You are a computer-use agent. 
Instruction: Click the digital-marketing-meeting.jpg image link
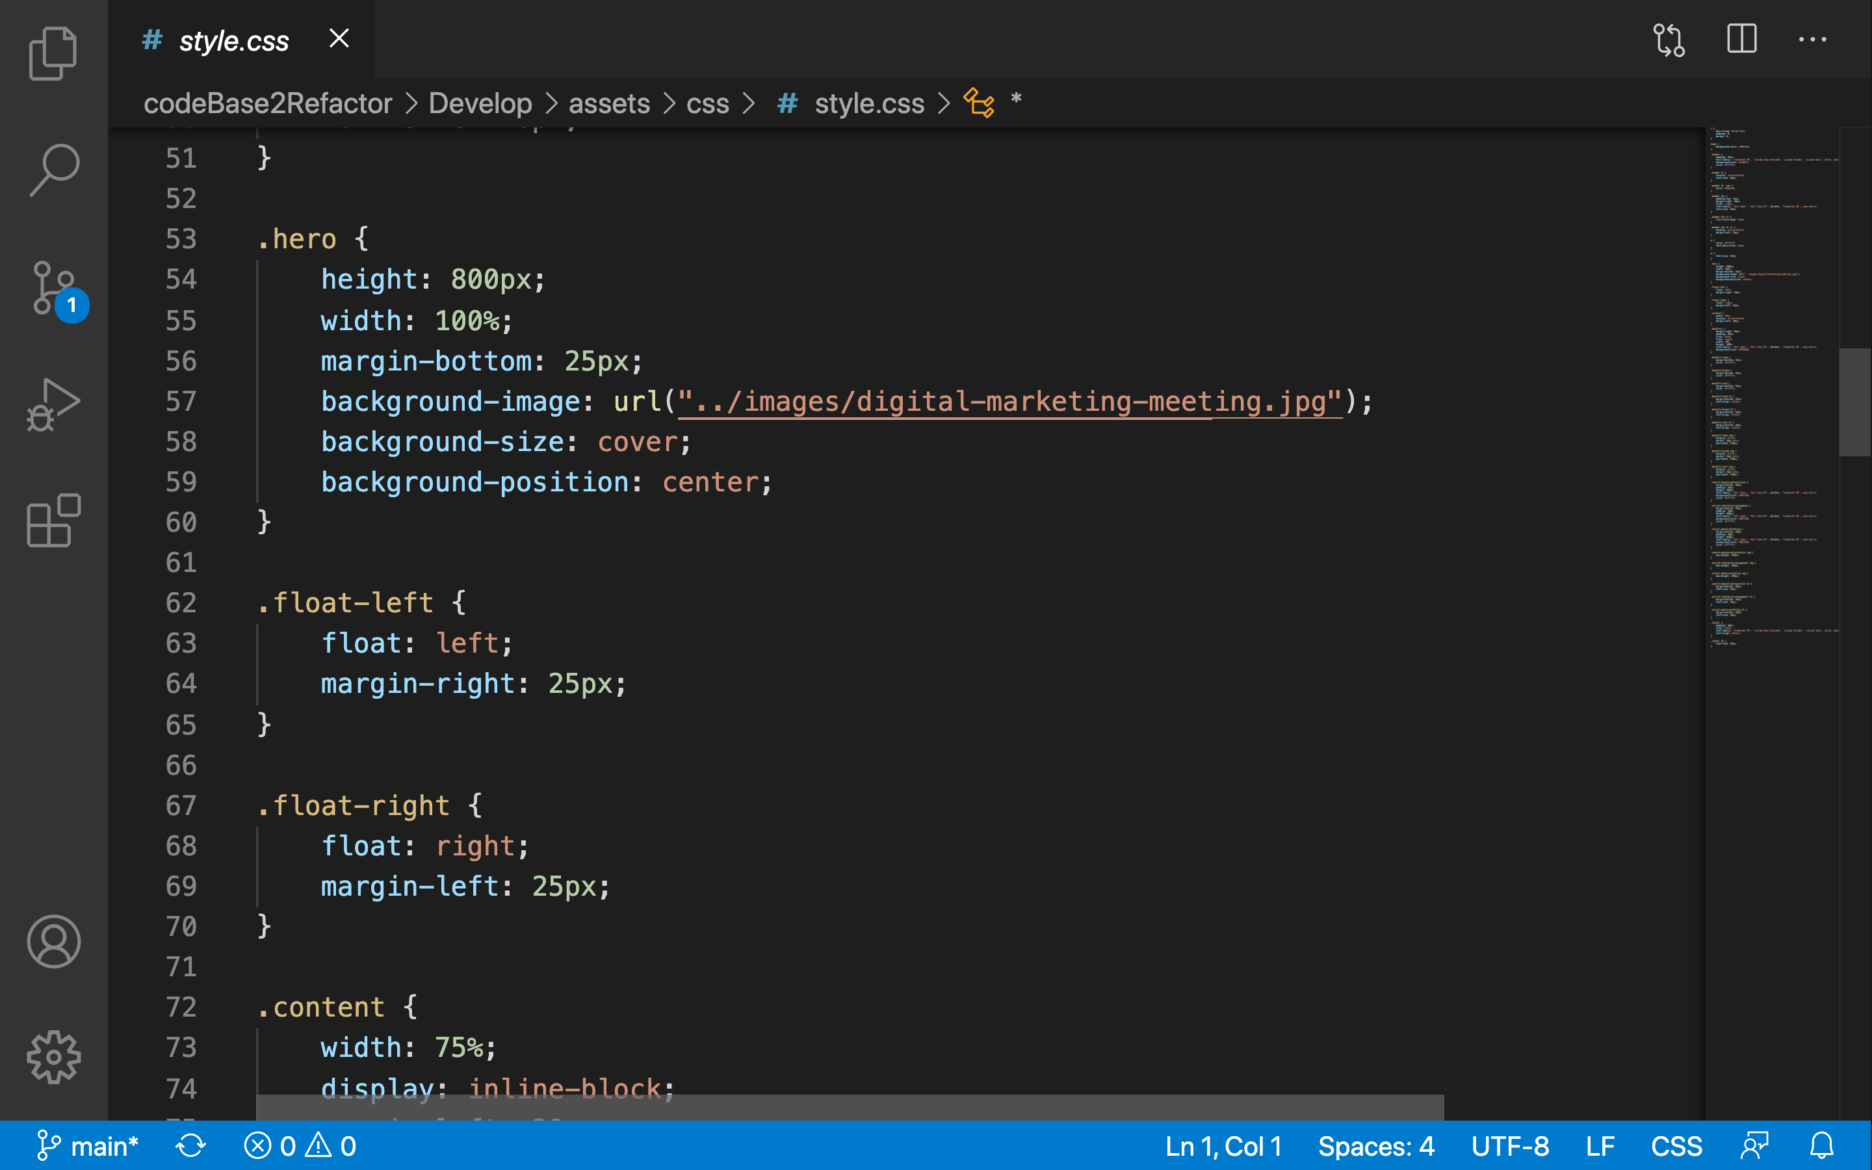click(1009, 401)
